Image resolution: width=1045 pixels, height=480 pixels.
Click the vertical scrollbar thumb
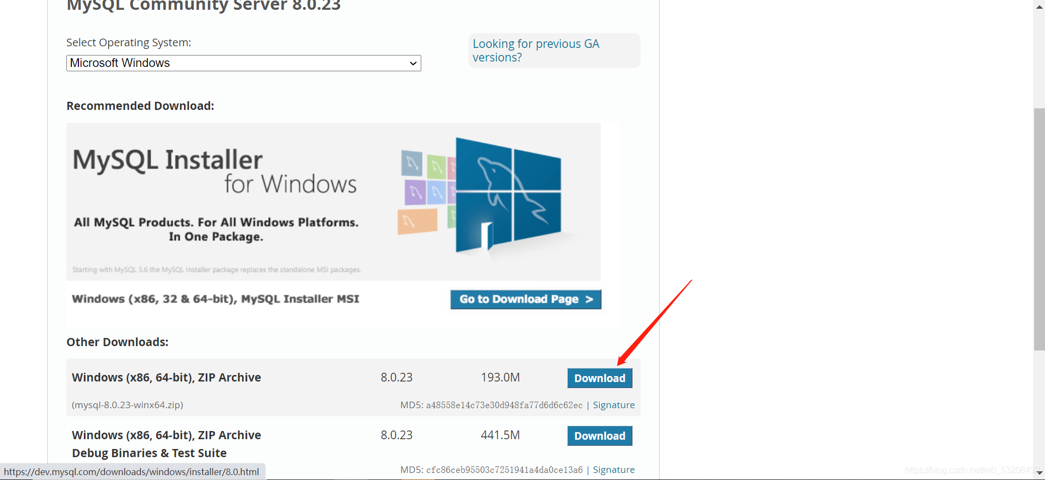1039,229
